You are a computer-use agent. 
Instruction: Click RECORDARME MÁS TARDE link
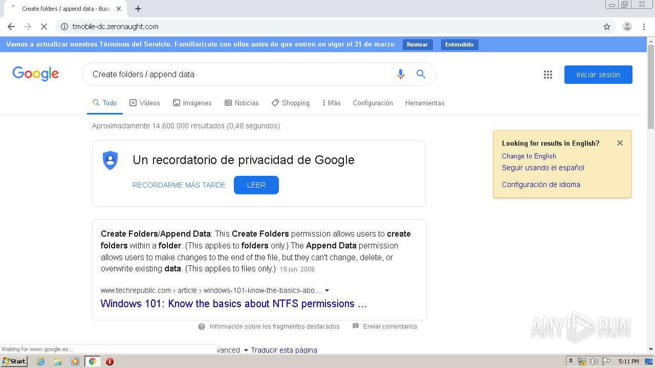point(179,185)
